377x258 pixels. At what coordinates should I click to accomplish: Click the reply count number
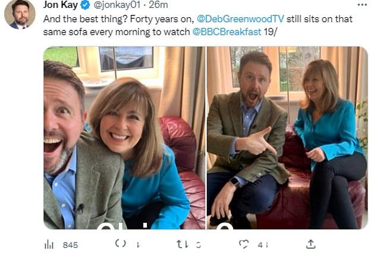point(138,245)
